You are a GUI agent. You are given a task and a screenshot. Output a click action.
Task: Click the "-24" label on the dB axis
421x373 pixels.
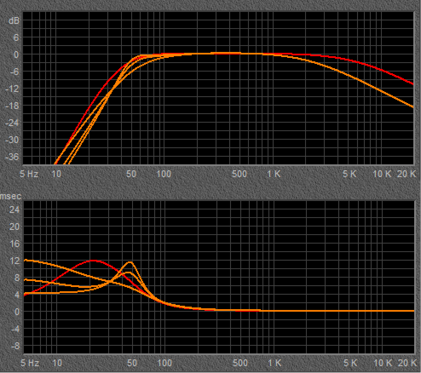coord(12,123)
